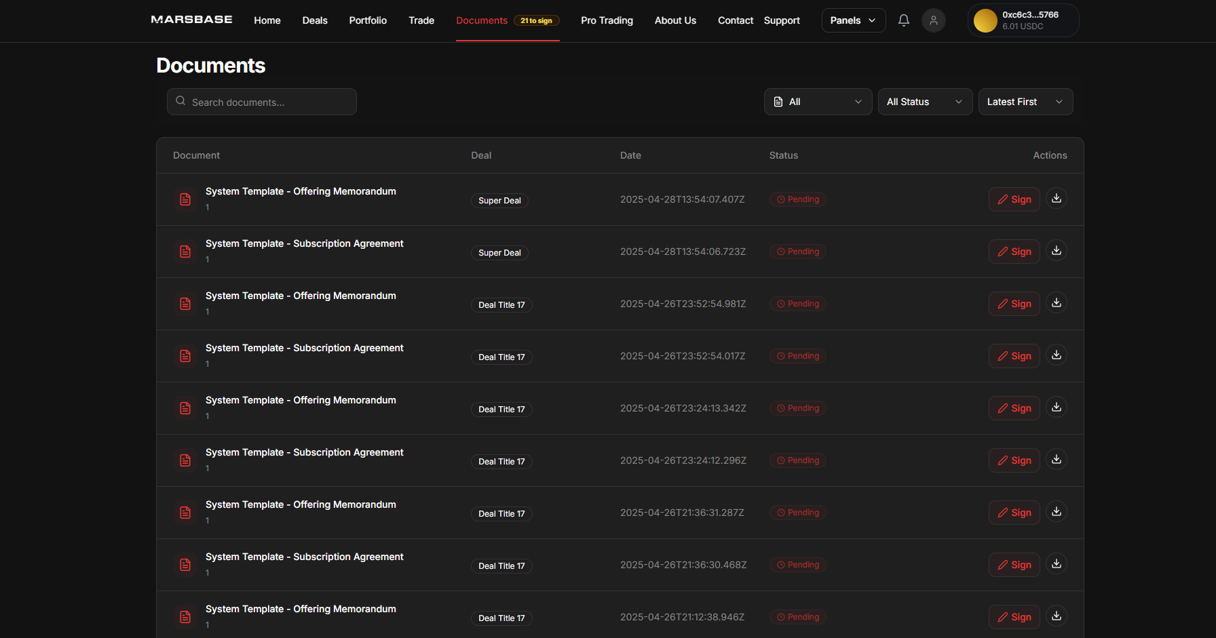1216x638 pixels.
Task: Sign the 2025-04-26T23:52:54.981Z Offering Memorandum
Action: 1014,304
